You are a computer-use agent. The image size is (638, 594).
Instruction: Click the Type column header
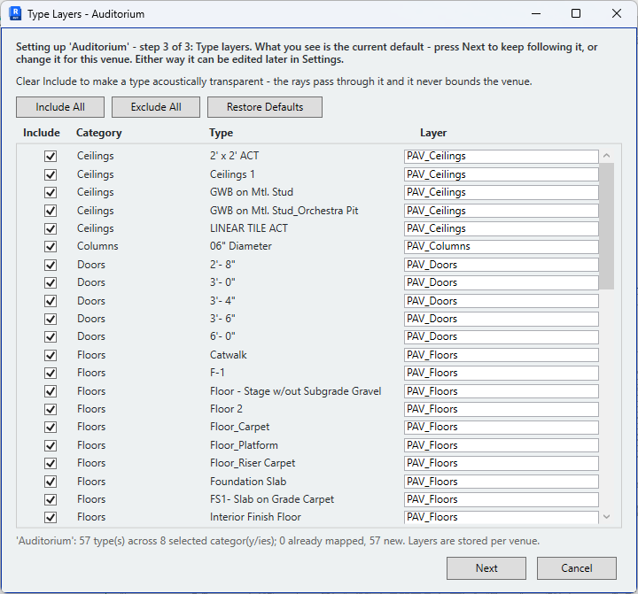tap(221, 133)
